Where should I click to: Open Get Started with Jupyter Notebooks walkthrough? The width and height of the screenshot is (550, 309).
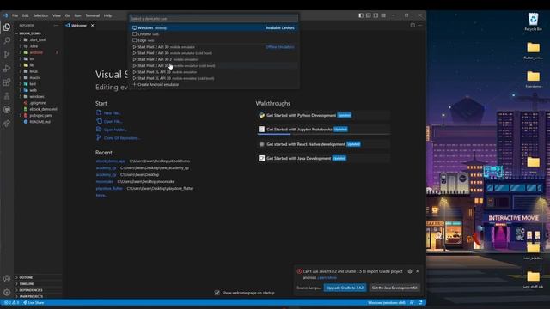323,130
